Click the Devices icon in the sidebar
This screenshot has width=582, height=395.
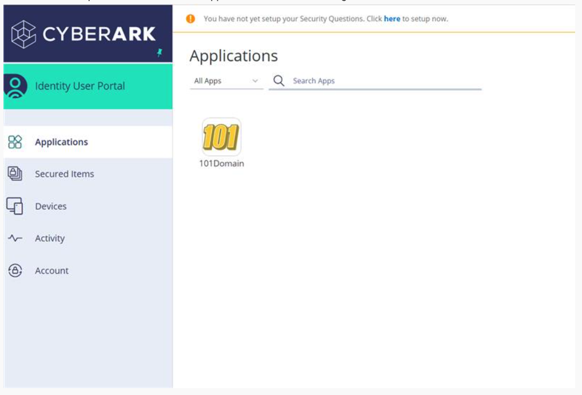[x=16, y=206]
